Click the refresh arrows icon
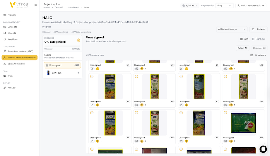 click(253, 29)
